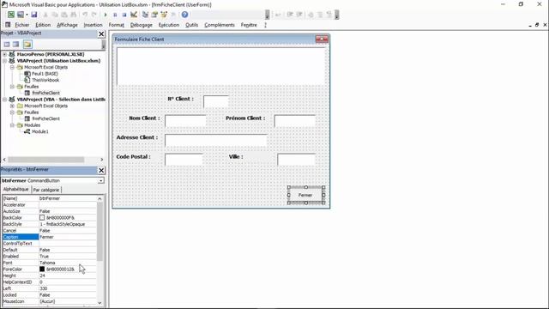
Task: Click the Fermer button on the form
Action: pos(305,195)
